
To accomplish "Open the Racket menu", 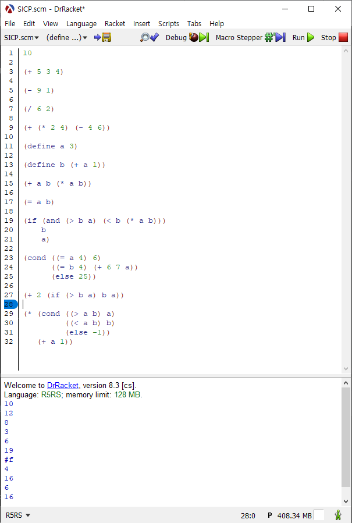I will coord(115,23).
